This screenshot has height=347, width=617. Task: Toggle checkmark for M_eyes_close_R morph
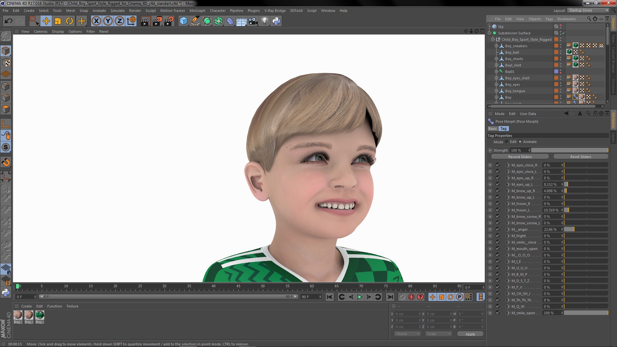click(498, 165)
